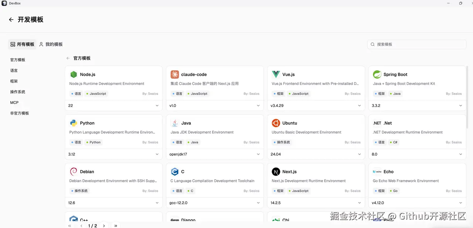Switch to the 我的模板 tab
The height and width of the screenshot is (228, 473).
51,44
